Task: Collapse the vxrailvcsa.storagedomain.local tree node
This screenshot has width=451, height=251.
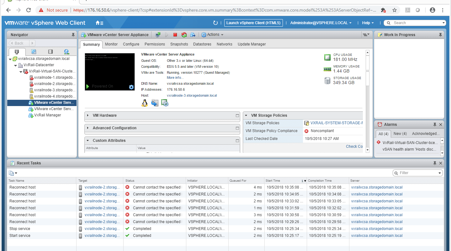Action: (x=10, y=59)
